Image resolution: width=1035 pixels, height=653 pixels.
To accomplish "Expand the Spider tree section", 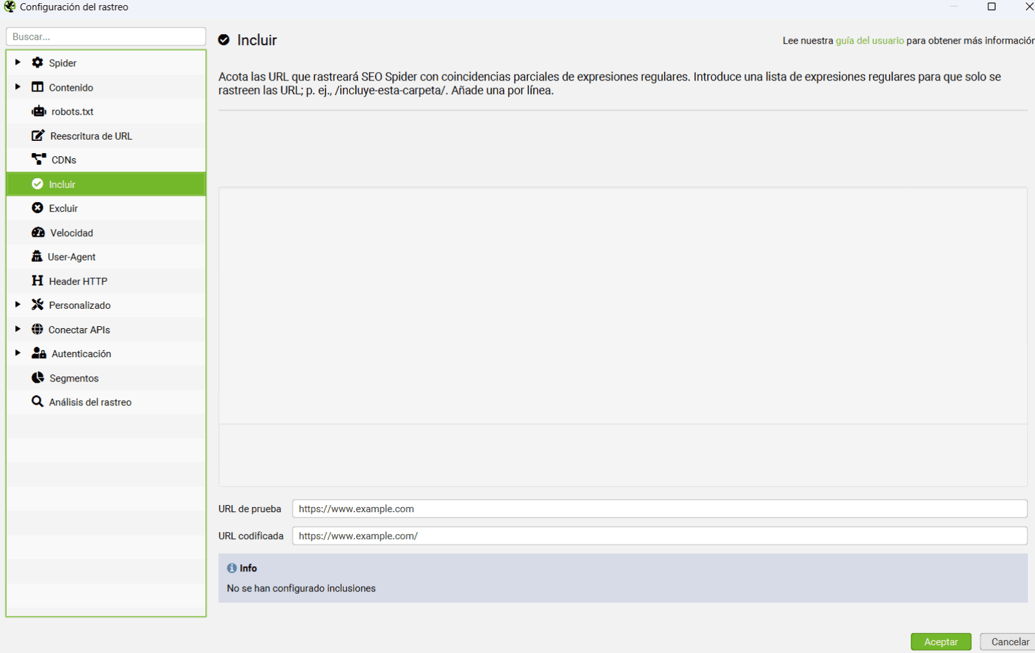I will coord(18,62).
